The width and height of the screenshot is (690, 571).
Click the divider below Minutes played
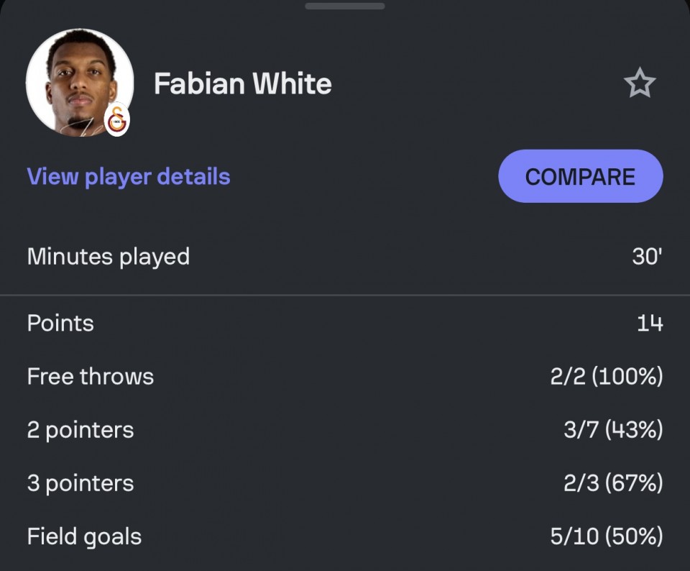point(345,295)
